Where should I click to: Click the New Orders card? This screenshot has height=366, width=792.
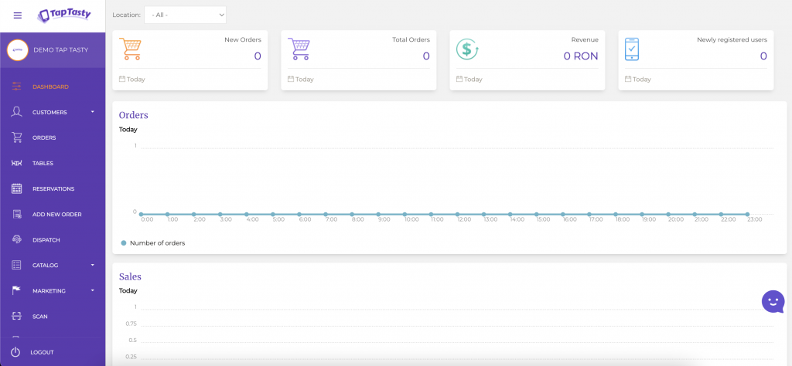tap(190, 60)
